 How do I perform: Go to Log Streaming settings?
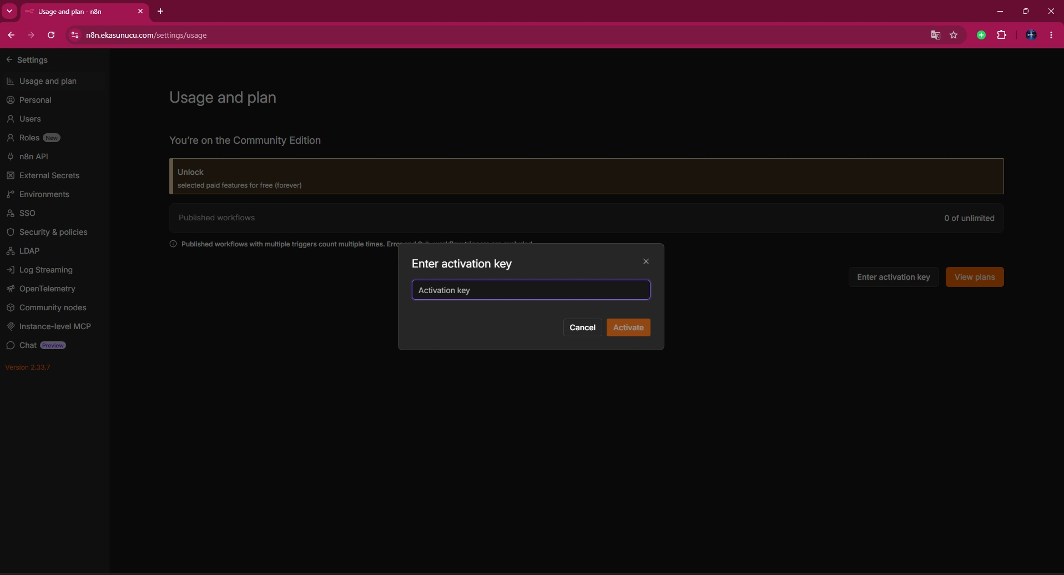[x=53, y=270]
